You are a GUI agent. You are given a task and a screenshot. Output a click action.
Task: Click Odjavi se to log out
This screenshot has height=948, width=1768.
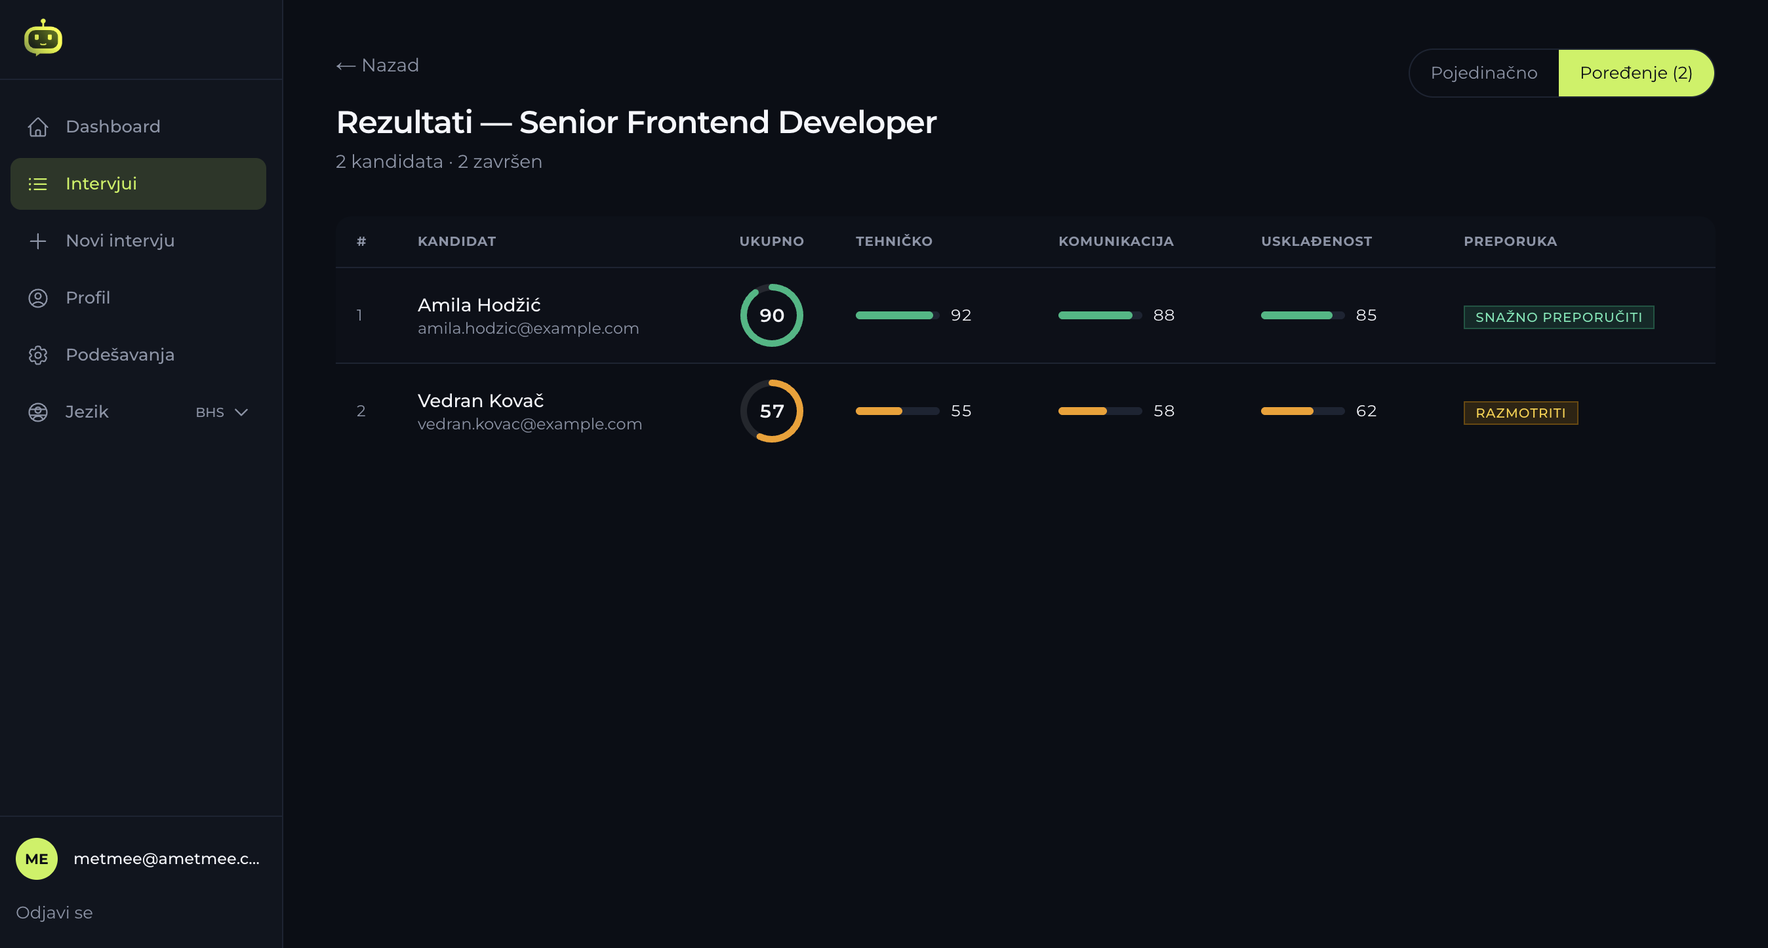click(54, 913)
